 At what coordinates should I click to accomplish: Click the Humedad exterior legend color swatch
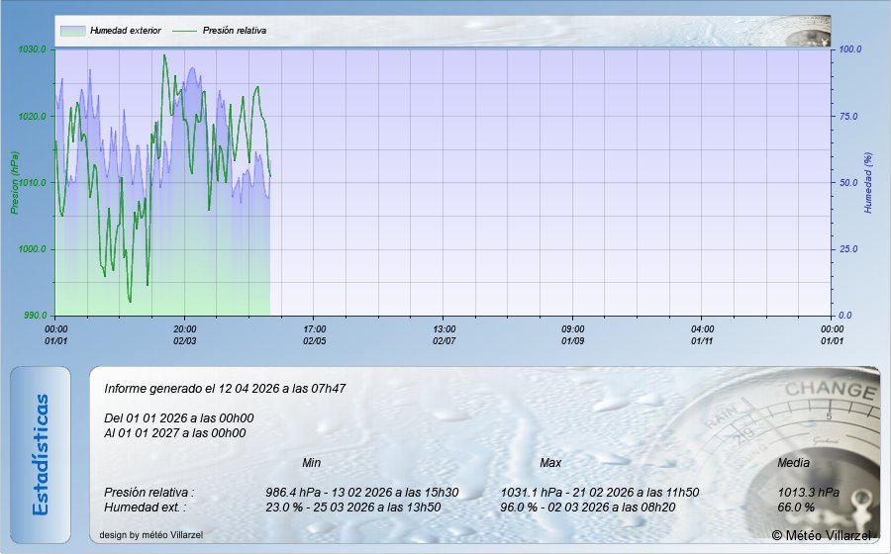click(x=73, y=31)
